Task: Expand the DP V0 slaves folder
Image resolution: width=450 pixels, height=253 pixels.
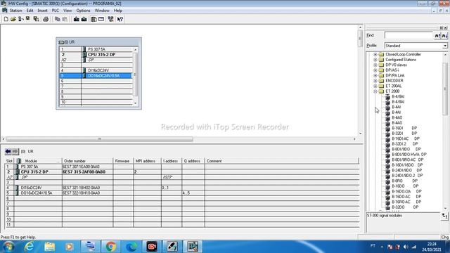Action: point(375,65)
